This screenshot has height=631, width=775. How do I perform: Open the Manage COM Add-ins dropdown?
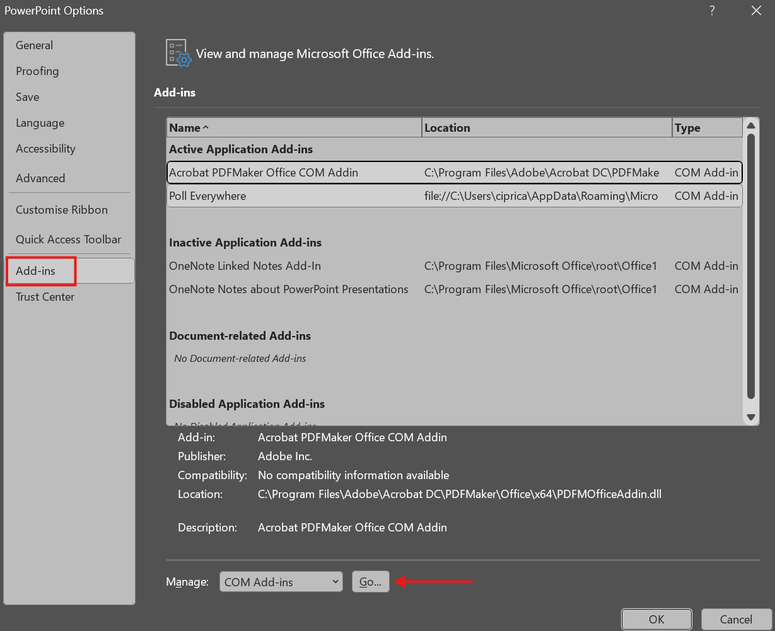click(x=281, y=582)
